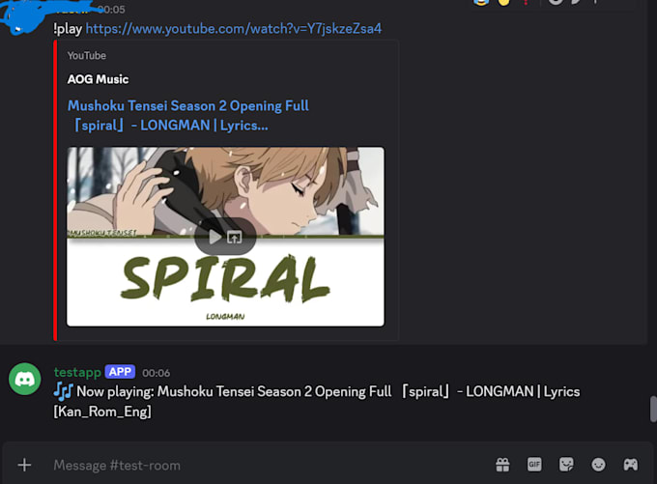Screen dimensions: 657x484
Task: Click the AOG Music channel name
Action: click(x=98, y=79)
